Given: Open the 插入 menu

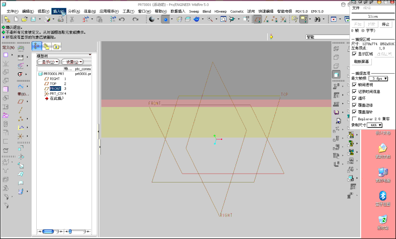Looking at the screenshot, I should (x=59, y=11).
